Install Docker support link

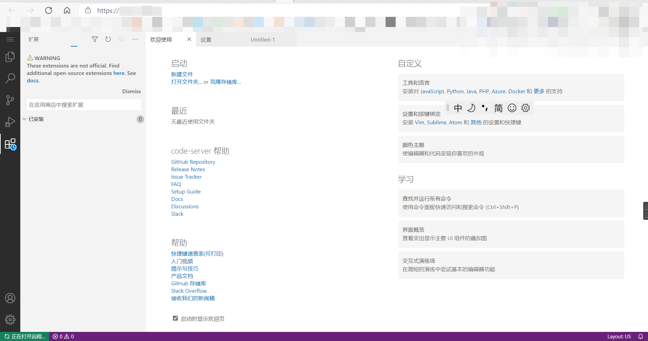tap(517, 91)
